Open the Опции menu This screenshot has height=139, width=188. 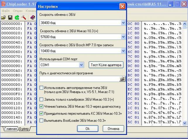18,11
